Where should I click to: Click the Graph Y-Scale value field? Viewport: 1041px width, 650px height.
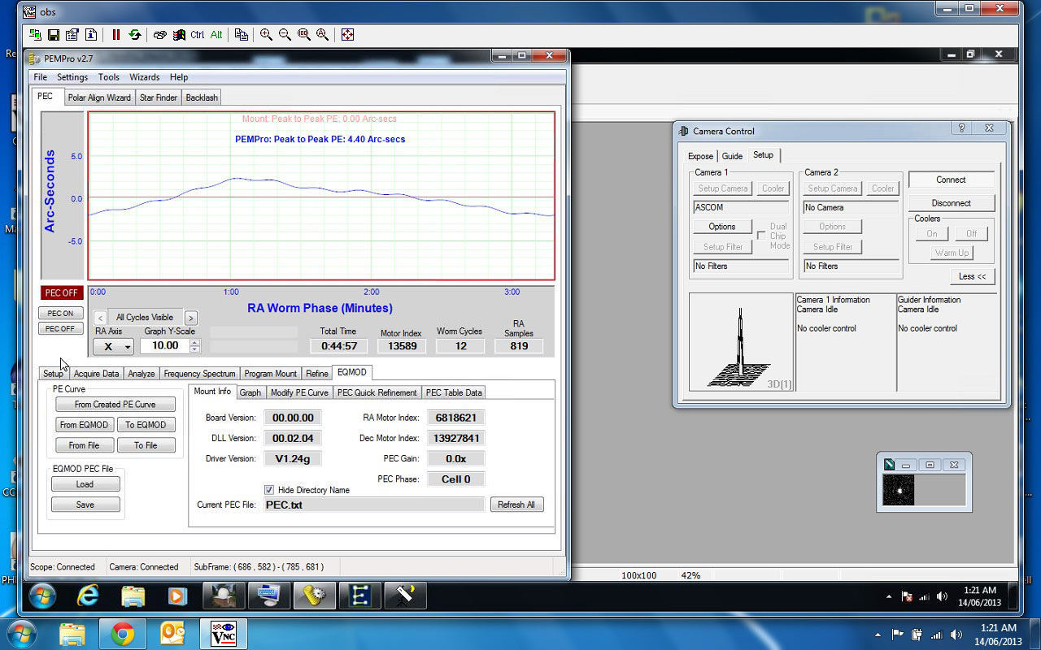(164, 345)
